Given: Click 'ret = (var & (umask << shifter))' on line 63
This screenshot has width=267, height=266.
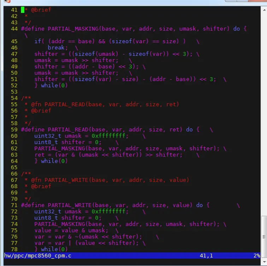Looking at the screenshot, I should (88, 155).
